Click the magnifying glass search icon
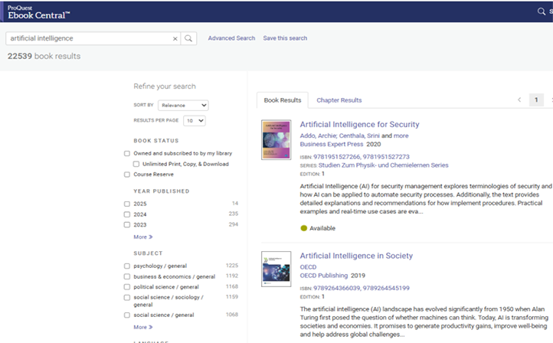This screenshot has width=553, height=343. point(189,38)
